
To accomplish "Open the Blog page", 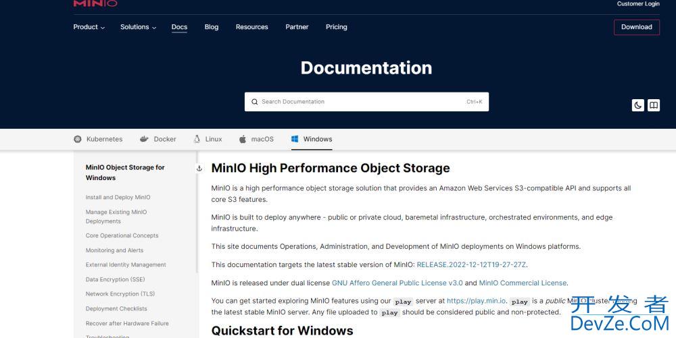I will (x=211, y=27).
